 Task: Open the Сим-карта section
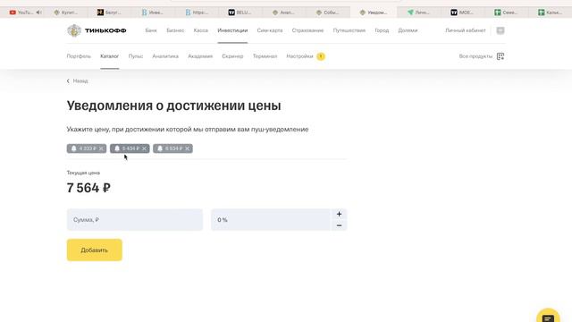pos(270,30)
